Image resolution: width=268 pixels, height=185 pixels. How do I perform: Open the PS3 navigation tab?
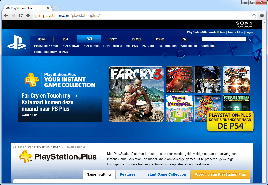(x=113, y=39)
